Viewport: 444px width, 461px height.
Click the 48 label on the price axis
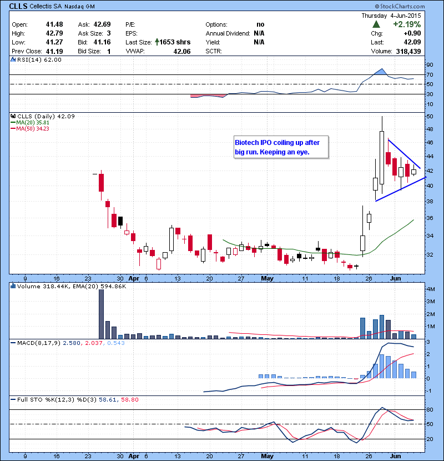[x=430, y=129]
